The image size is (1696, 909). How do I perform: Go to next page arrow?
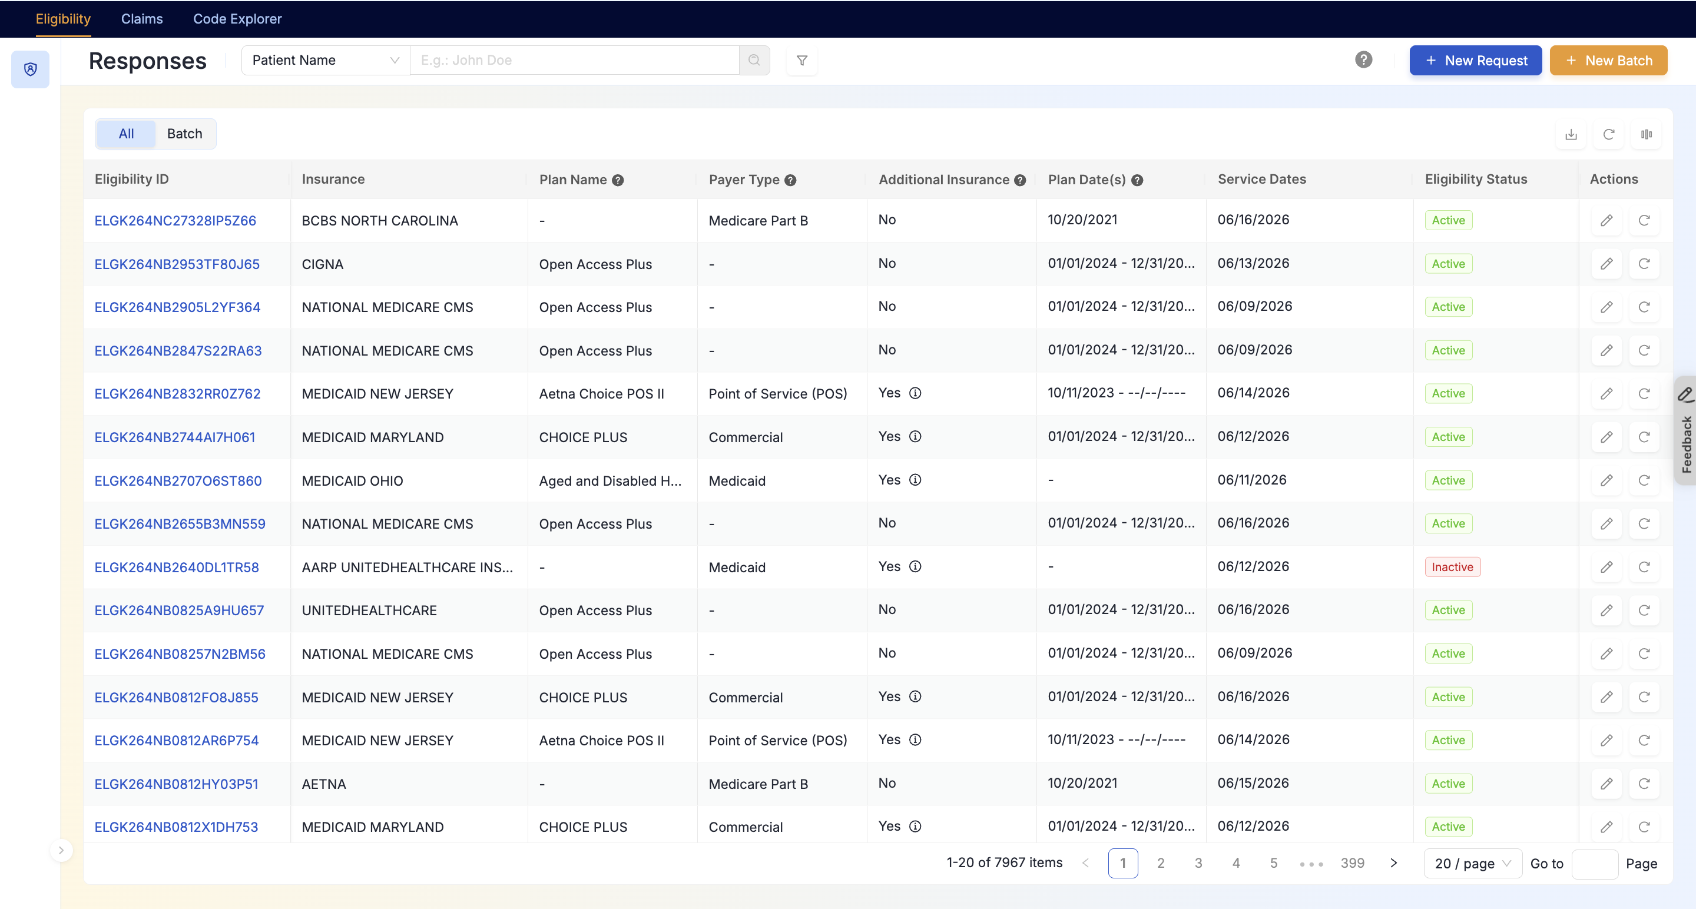click(1393, 864)
